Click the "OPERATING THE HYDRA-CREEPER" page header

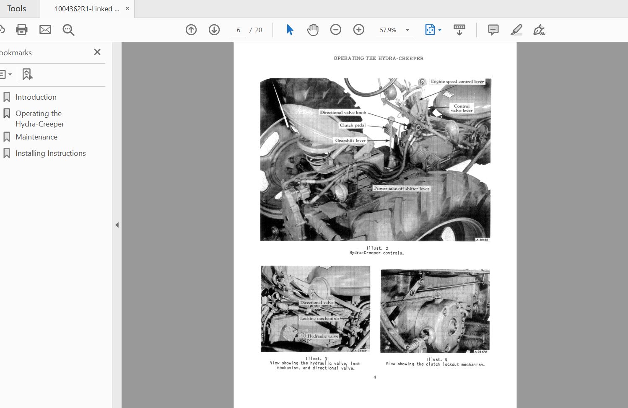click(379, 58)
